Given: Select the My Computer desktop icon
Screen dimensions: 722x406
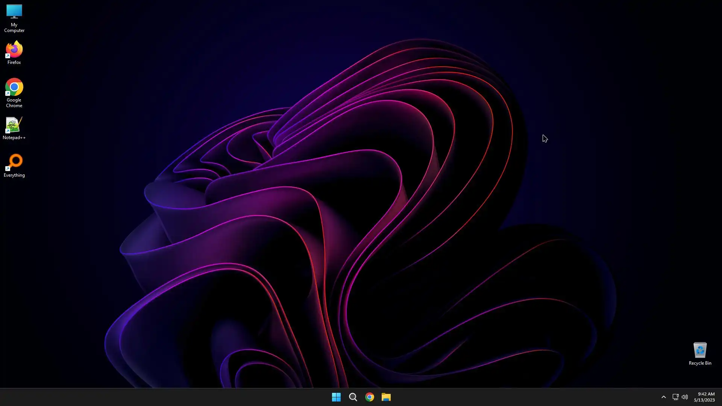Looking at the screenshot, I should (14, 12).
